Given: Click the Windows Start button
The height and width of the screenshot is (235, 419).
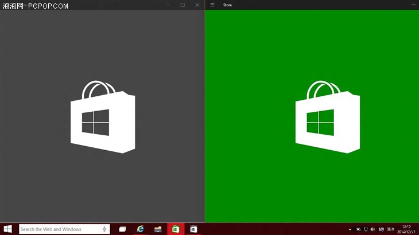Looking at the screenshot, I should tap(8, 229).
